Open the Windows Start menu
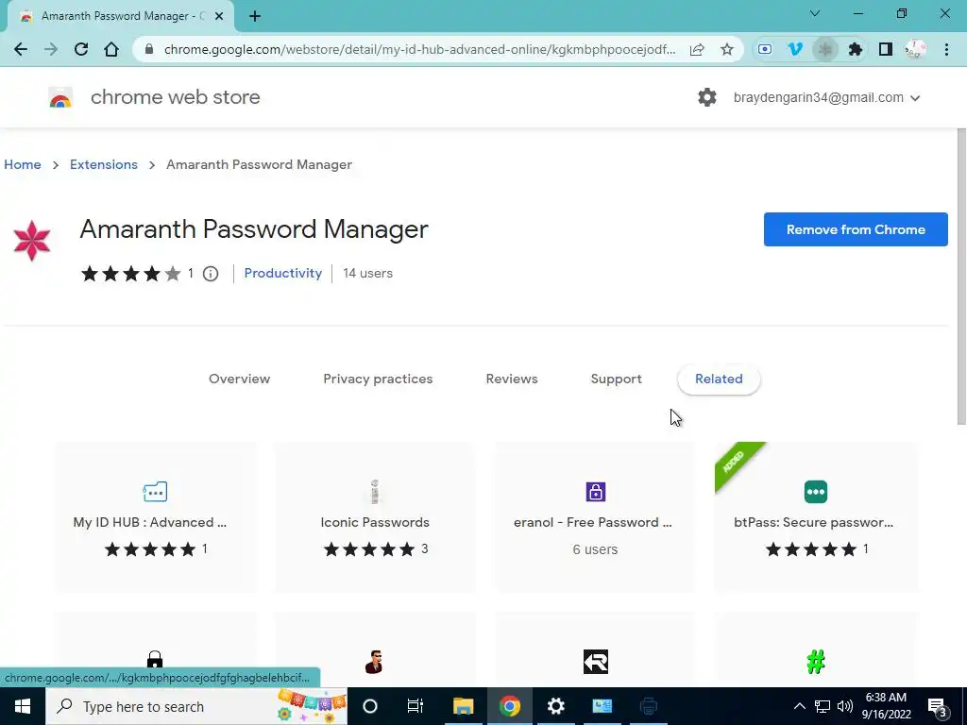967x725 pixels. (23, 706)
